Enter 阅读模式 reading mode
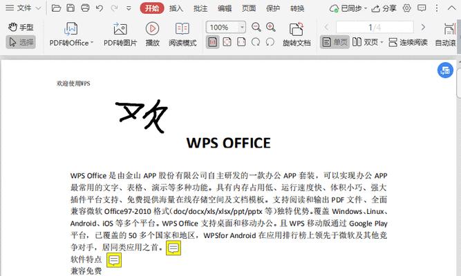The image size is (461, 276). point(182,34)
